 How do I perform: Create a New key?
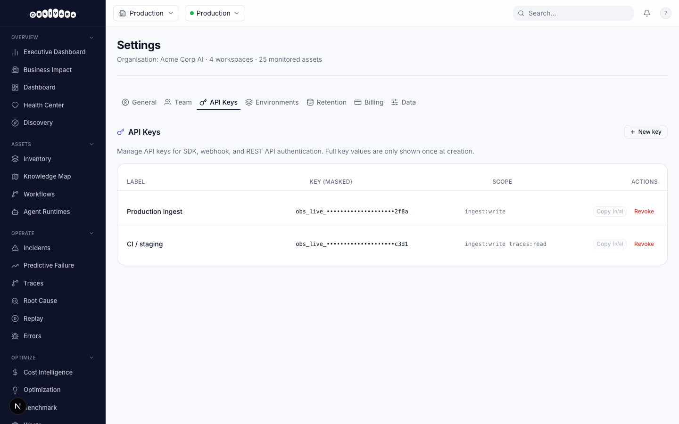click(646, 132)
